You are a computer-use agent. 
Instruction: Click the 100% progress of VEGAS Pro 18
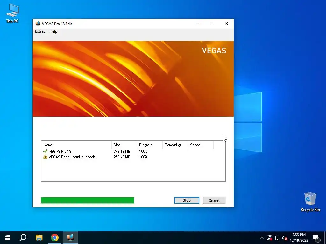point(143,152)
